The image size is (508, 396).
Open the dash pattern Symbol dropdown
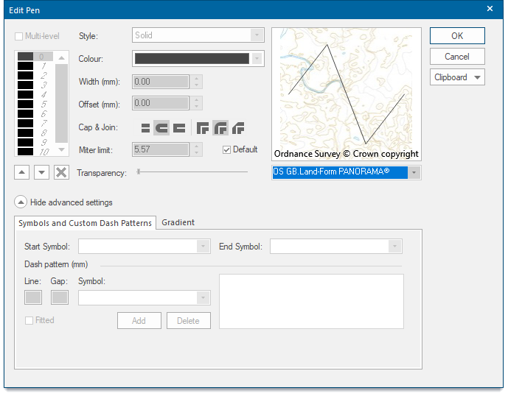(x=145, y=297)
